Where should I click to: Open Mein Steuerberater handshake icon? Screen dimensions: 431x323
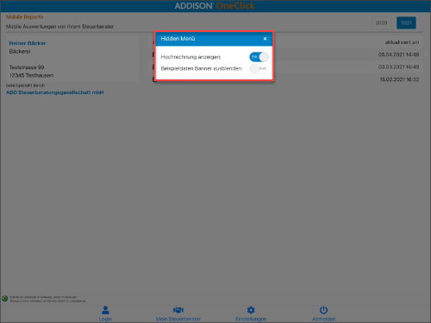point(178,310)
